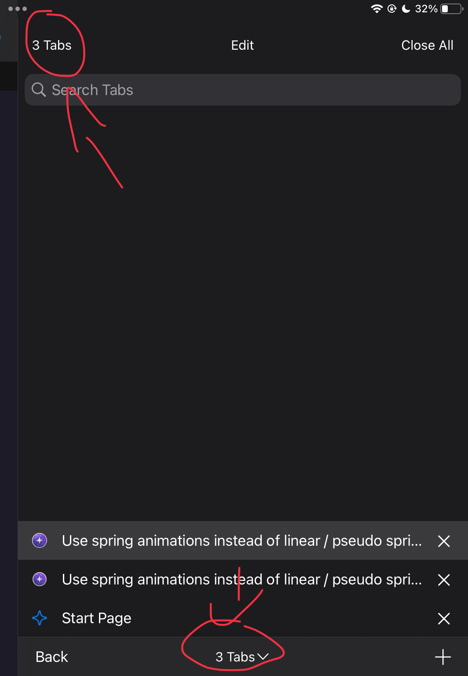Go Back from the tabs list

(51, 657)
